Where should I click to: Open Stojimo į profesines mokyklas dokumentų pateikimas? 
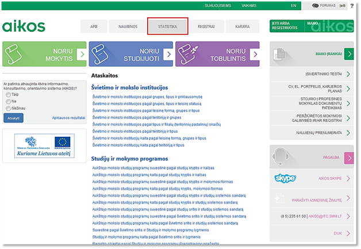point(320,103)
